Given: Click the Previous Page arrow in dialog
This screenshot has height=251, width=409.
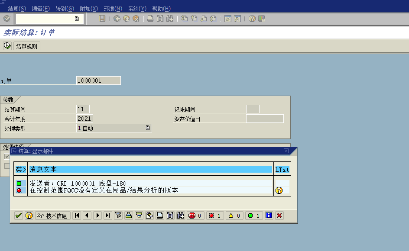Looking at the screenshot, I should coord(87,215).
